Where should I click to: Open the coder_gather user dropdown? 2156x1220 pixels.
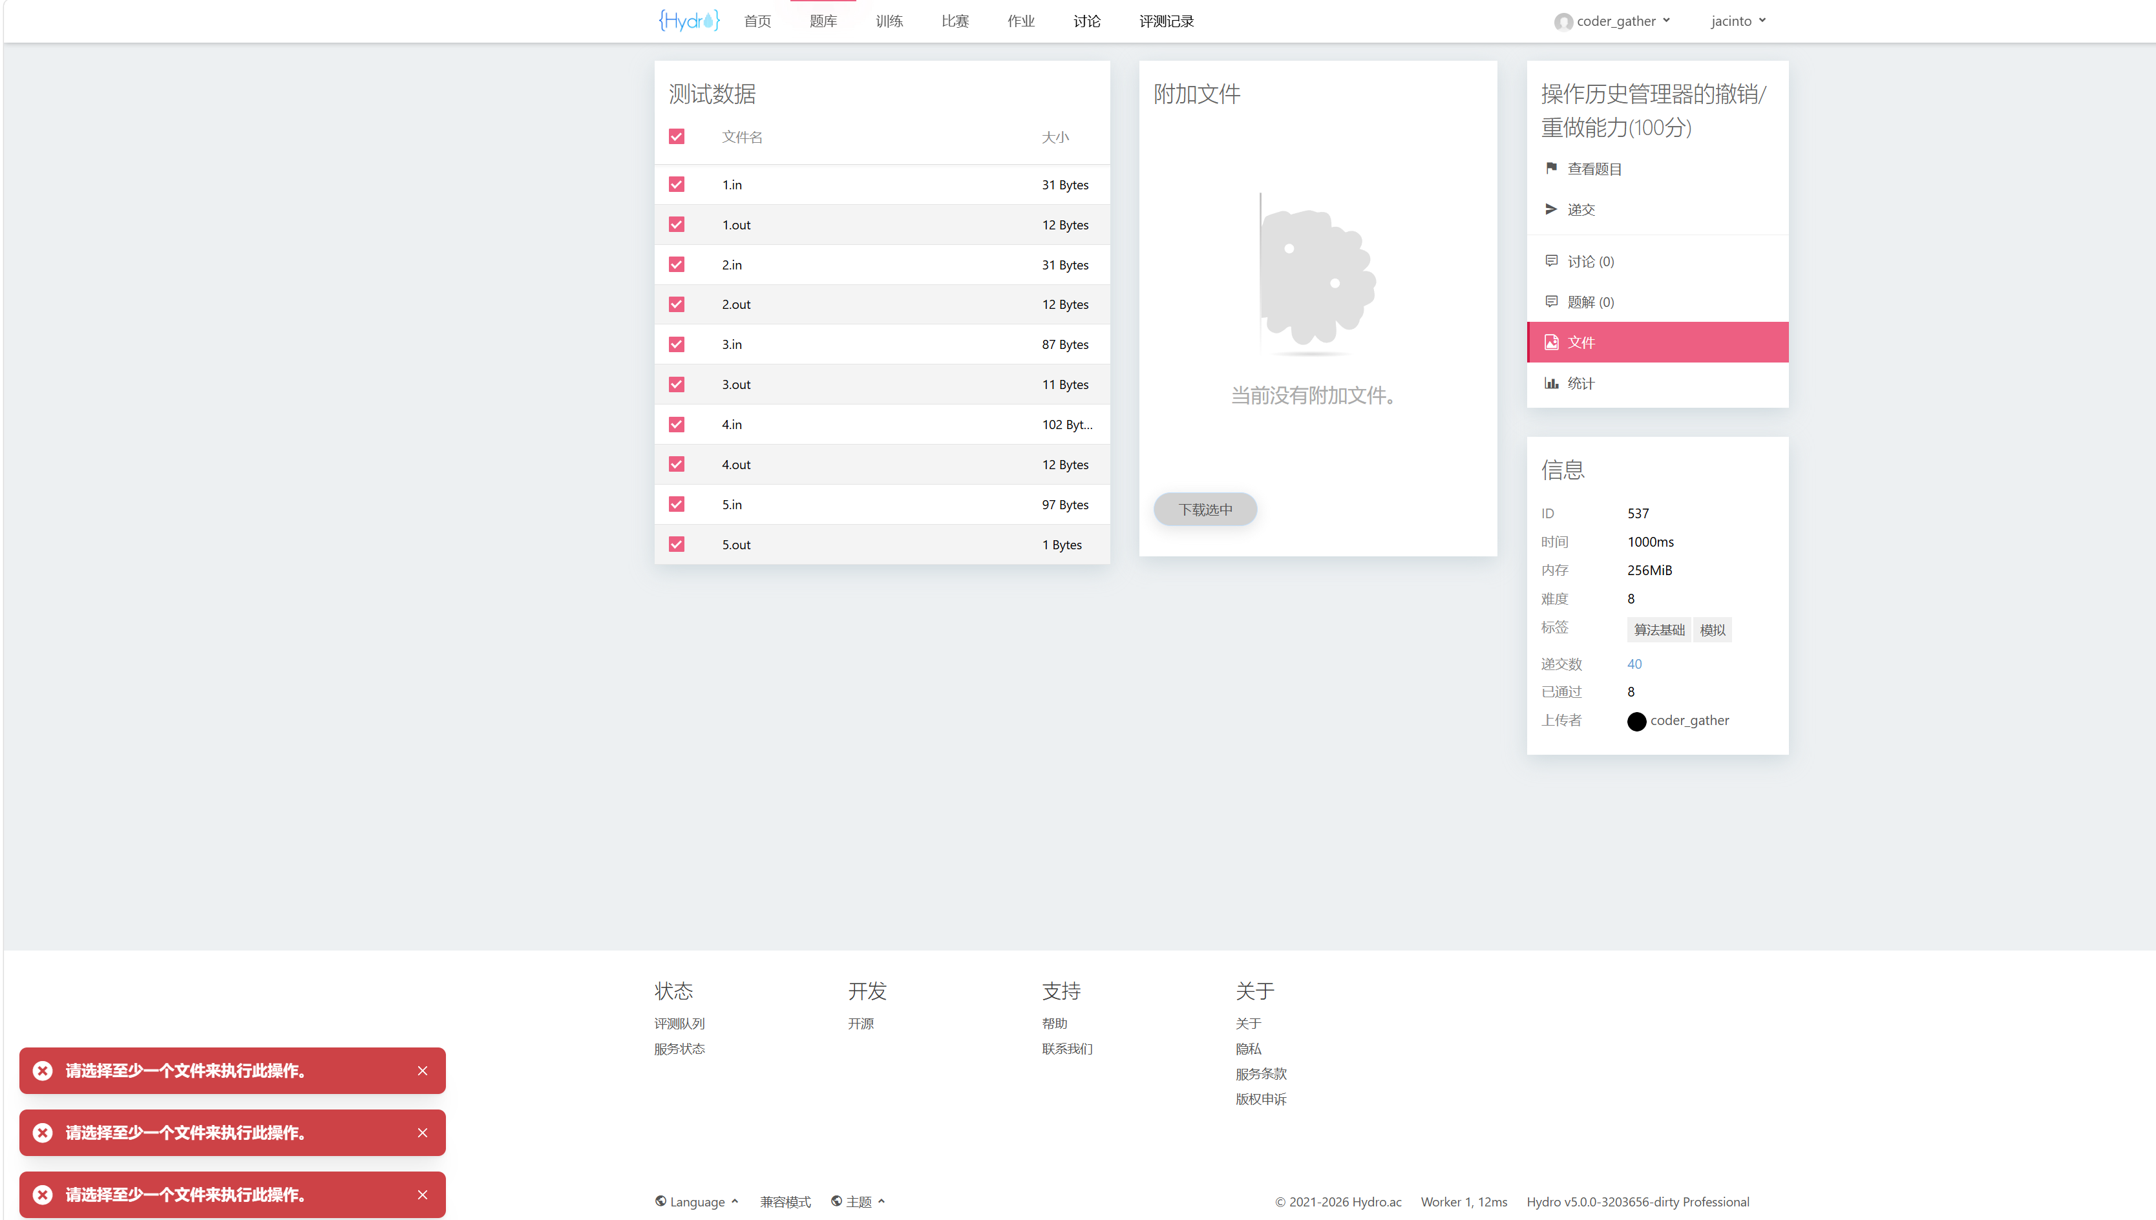[x=1612, y=21]
